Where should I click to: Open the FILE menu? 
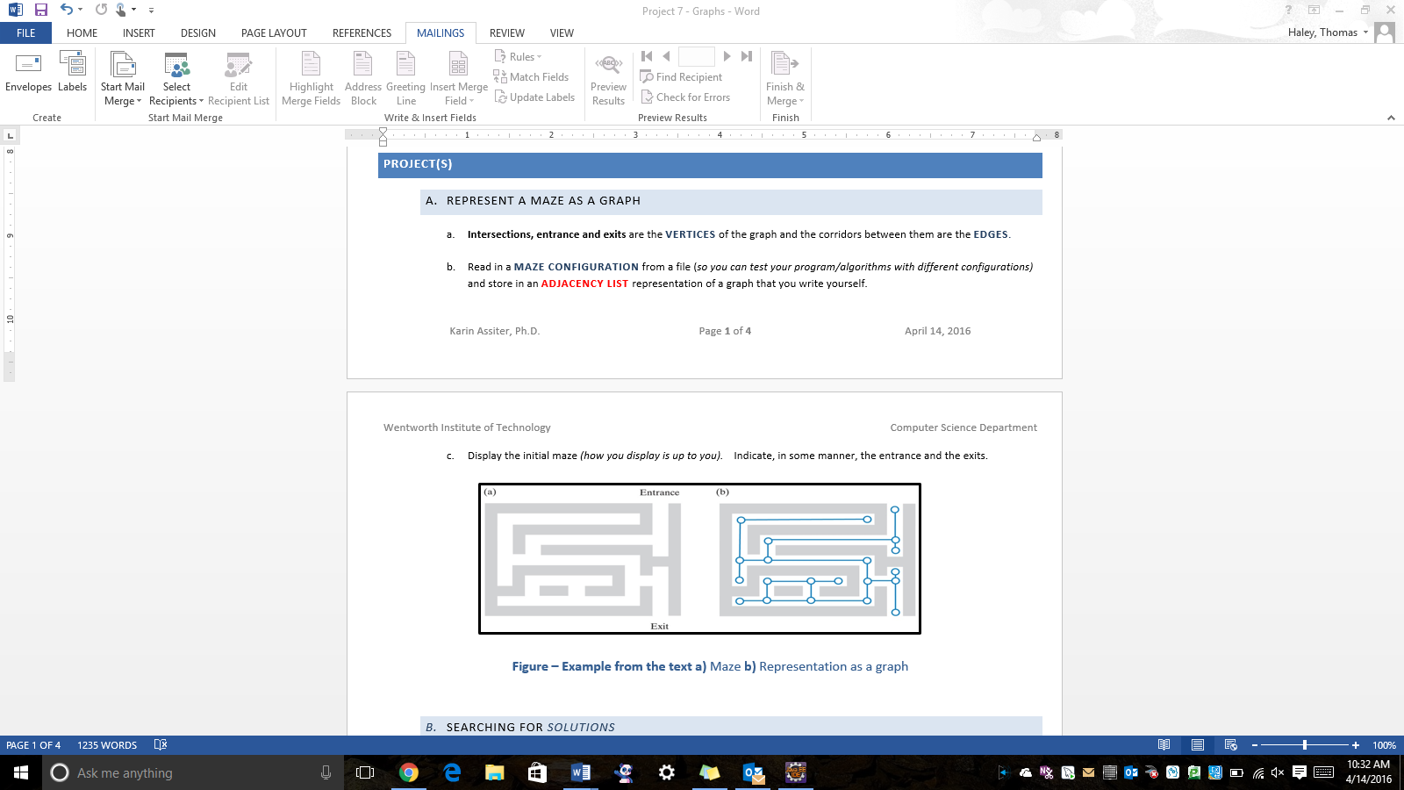(25, 32)
